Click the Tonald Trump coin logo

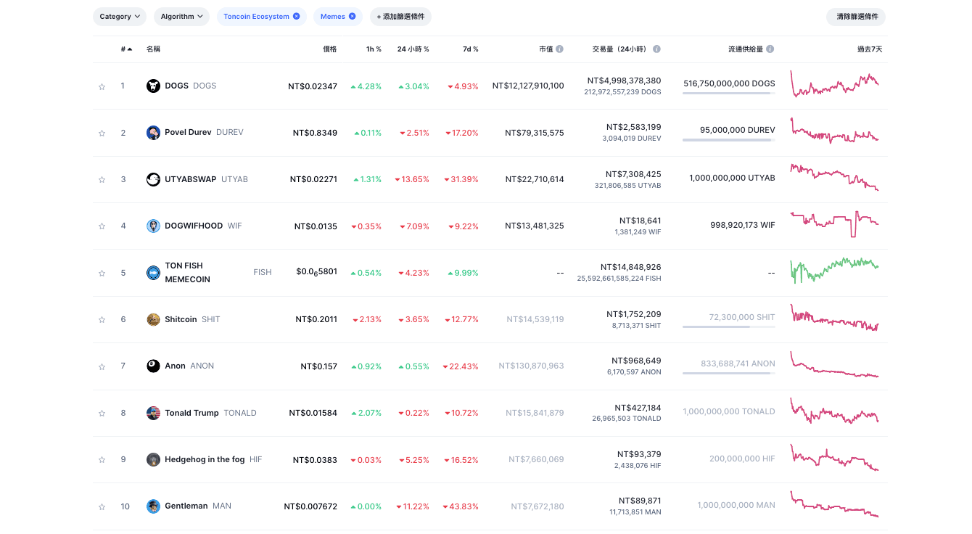pos(153,413)
